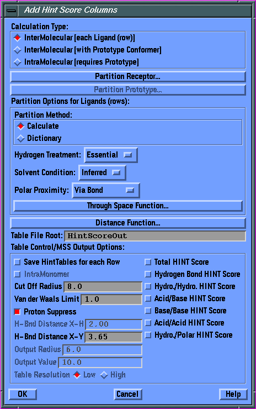Screen dimensions: 256x409
Task: Open Distance Function dialog
Action: 128,223
